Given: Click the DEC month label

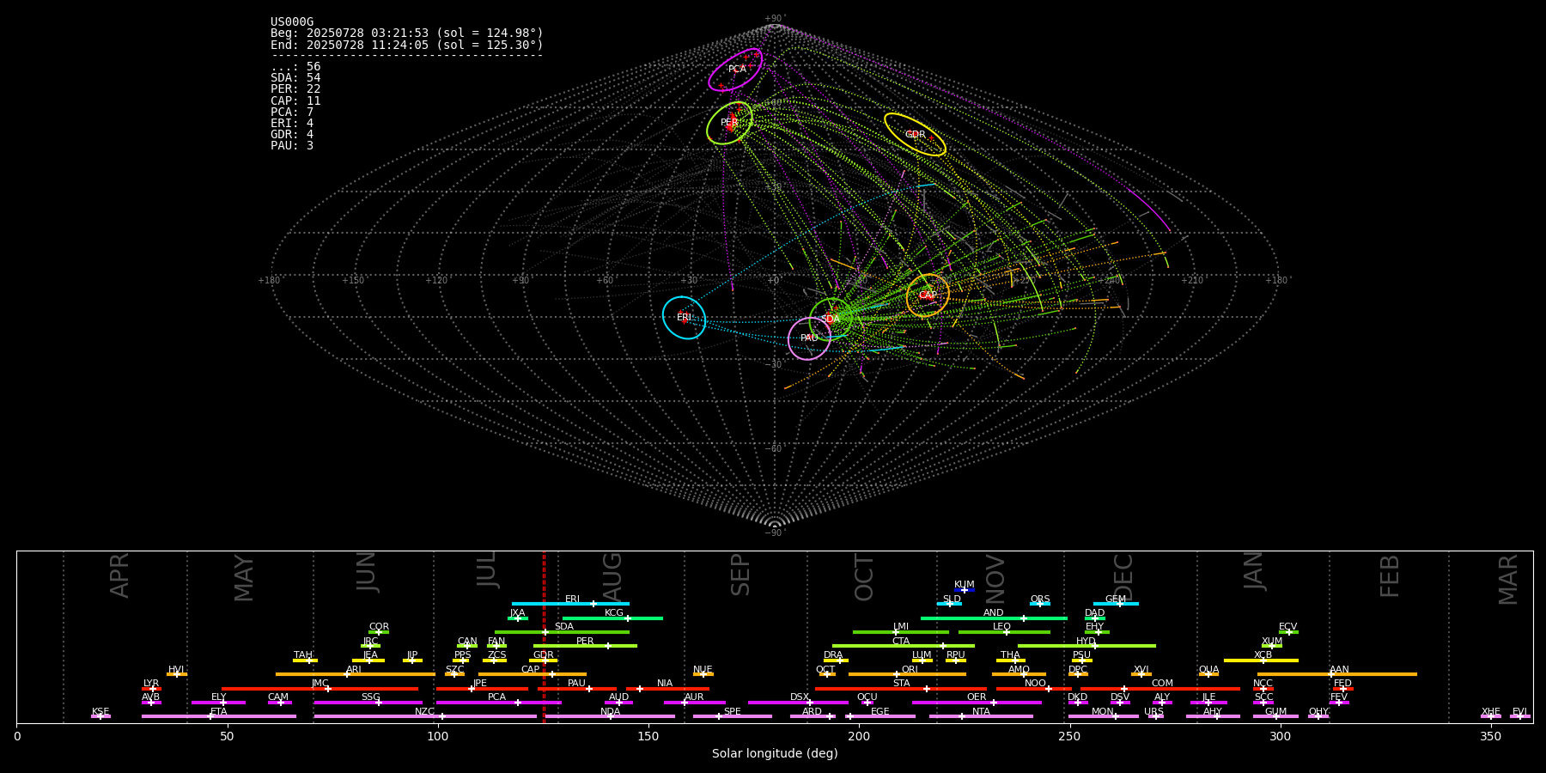Looking at the screenshot, I should tap(1123, 578).
